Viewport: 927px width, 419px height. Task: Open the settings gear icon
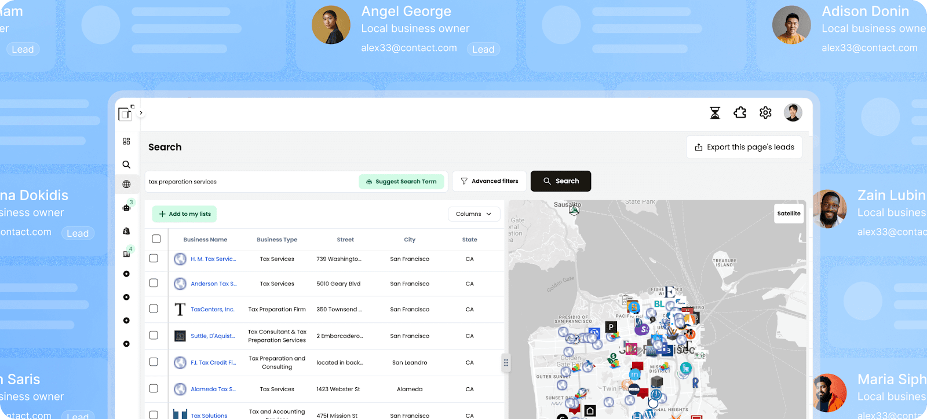(765, 113)
